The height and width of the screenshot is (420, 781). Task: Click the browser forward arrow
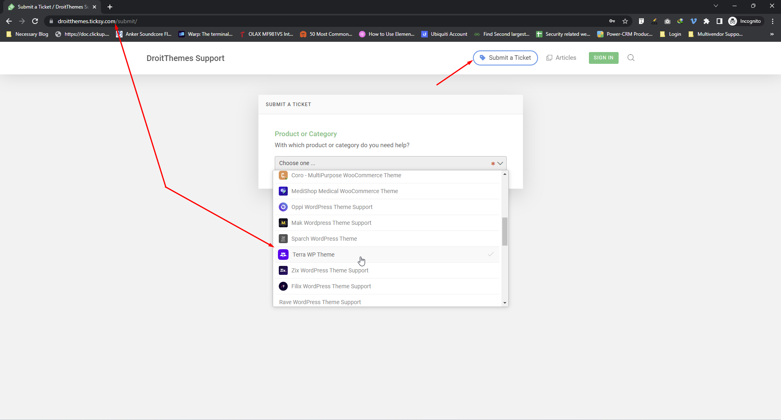pos(22,21)
